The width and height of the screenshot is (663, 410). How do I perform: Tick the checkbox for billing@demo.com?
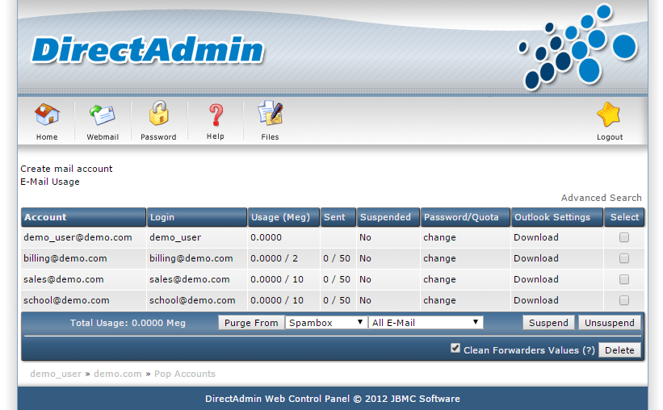click(624, 258)
